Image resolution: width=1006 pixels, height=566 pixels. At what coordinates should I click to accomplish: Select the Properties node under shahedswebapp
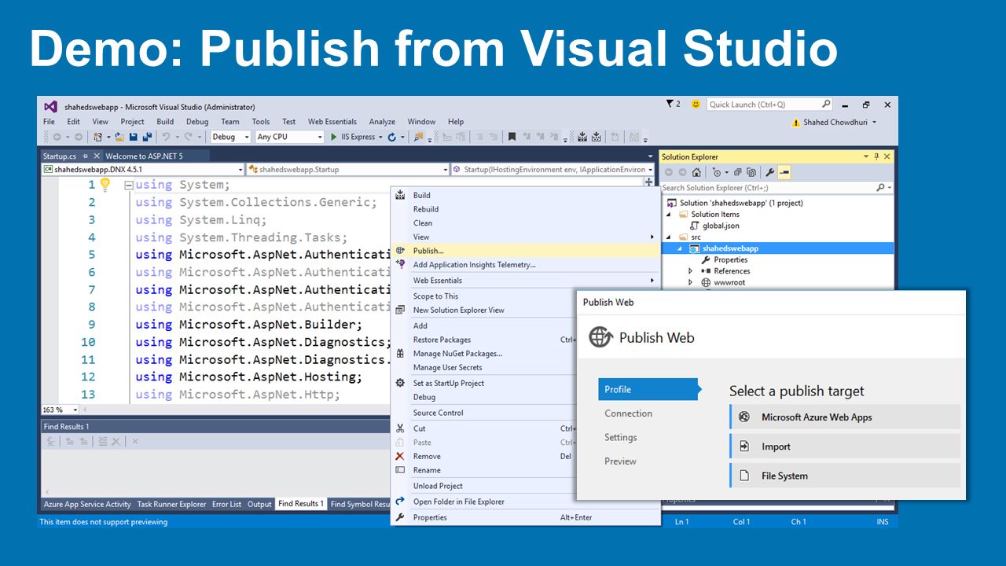[x=730, y=259]
